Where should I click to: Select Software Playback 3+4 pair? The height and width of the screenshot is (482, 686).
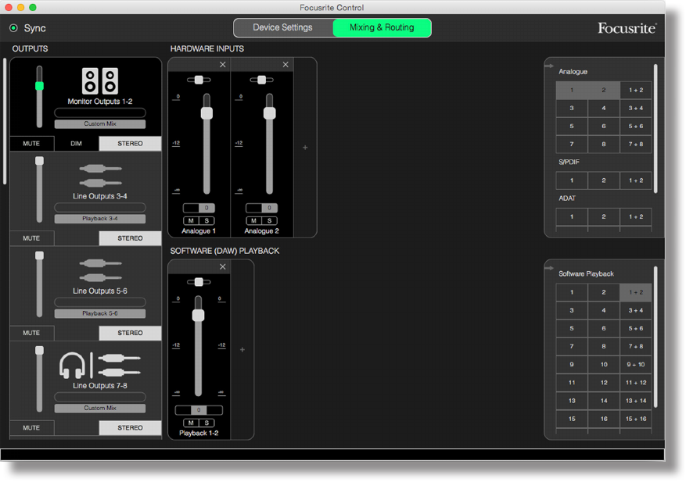pyautogui.click(x=636, y=310)
